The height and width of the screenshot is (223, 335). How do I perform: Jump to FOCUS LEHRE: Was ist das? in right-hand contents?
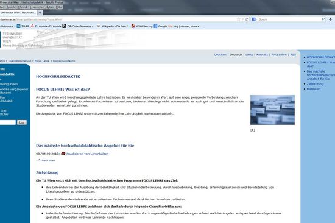[321, 64]
